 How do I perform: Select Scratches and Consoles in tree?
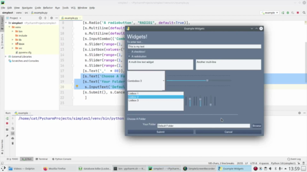pyautogui.click(x=25, y=61)
